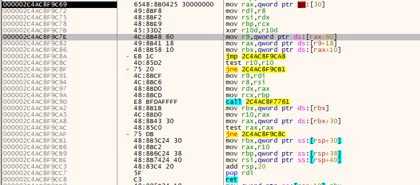Click bytes 4C:8BC6
420x185 pixels.
coord(148,82)
